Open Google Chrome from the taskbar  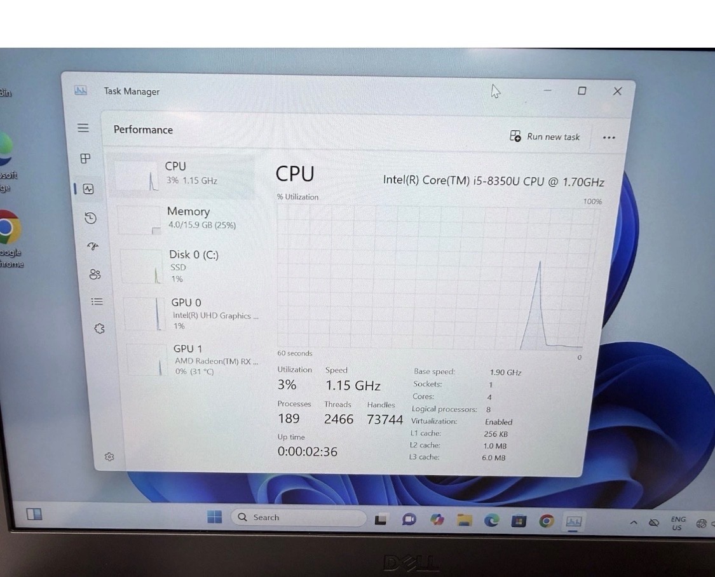pyautogui.click(x=547, y=520)
